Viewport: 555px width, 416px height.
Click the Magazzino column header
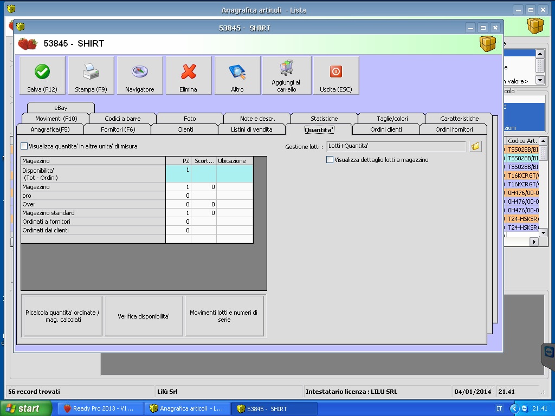pyautogui.click(x=93, y=161)
